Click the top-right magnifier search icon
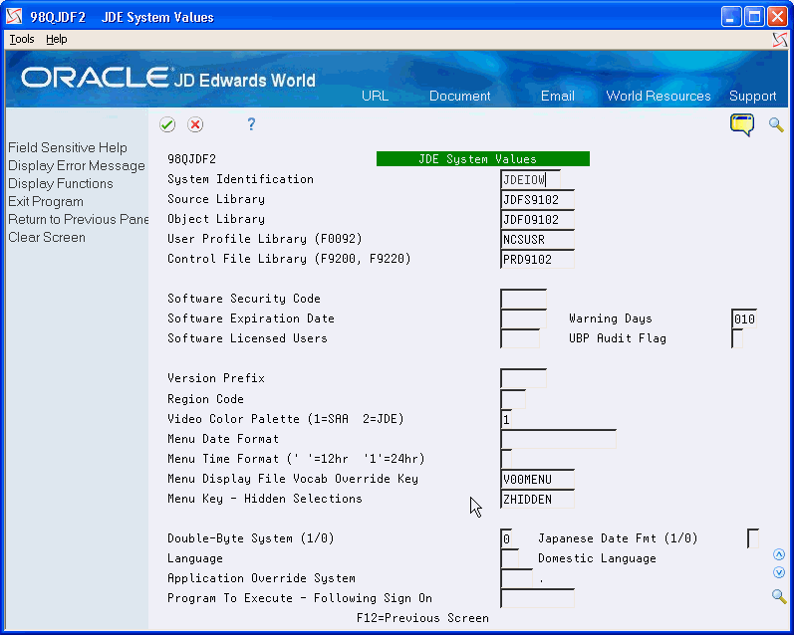 click(776, 124)
